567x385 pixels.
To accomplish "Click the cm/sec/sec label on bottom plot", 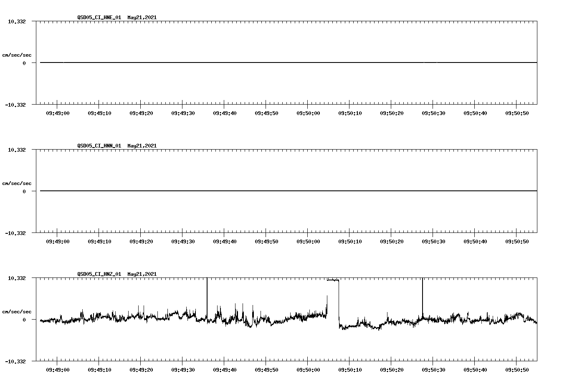I will 17,311.
